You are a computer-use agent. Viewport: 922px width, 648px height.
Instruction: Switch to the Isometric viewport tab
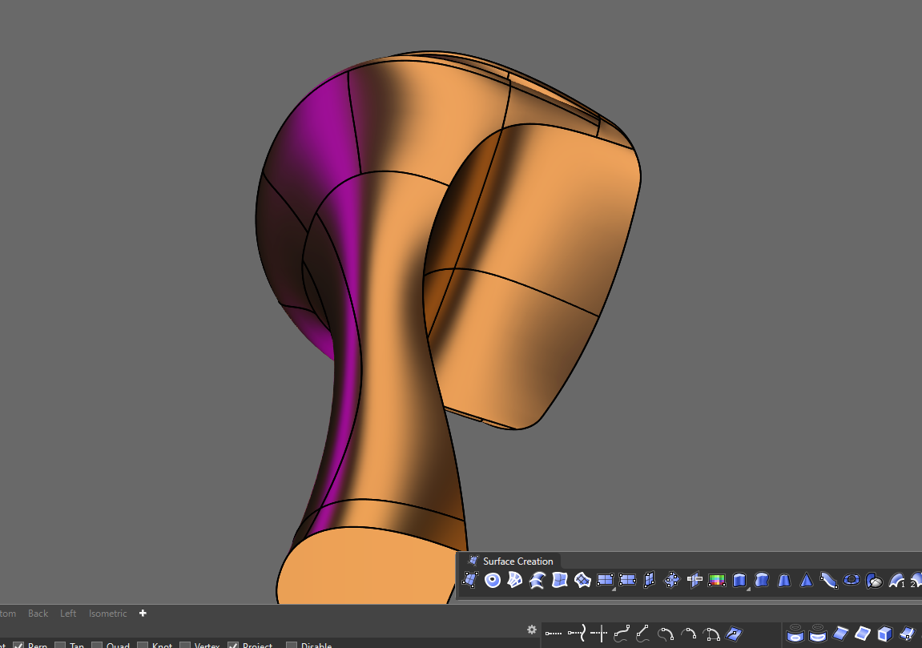click(107, 614)
